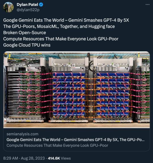Open the TPU server rack preview image

click(76, 90)
